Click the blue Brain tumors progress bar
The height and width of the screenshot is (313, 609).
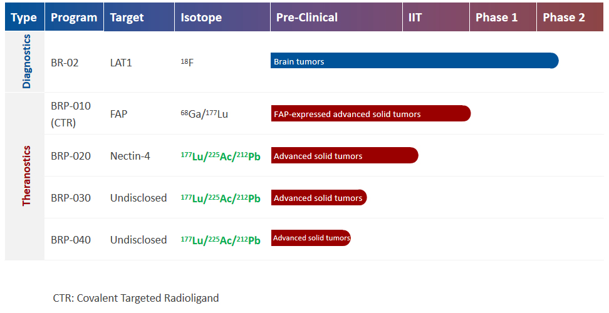pos(414,61)
